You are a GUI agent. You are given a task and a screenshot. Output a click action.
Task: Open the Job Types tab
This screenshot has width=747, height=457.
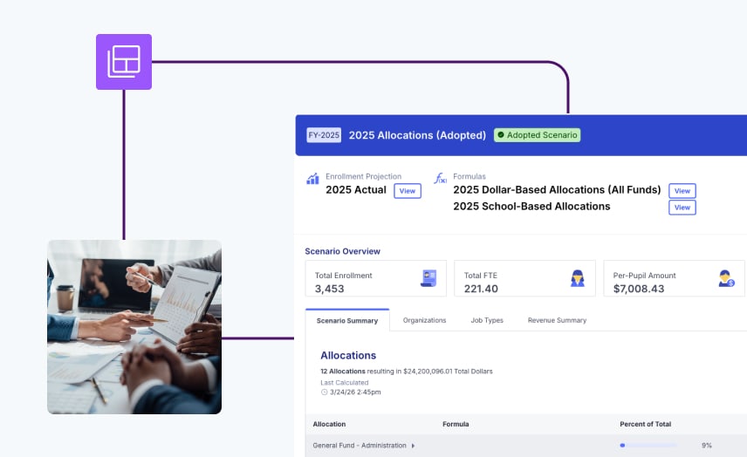click(x=487, y=320)
